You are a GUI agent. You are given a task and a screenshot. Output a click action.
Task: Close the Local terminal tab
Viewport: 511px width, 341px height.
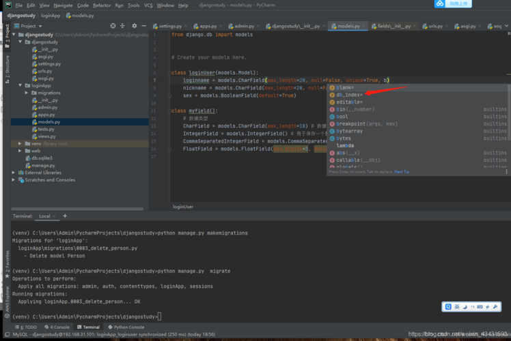click(54, 216)
